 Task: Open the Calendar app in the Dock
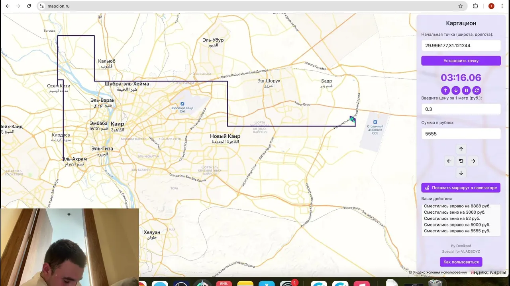224,283
